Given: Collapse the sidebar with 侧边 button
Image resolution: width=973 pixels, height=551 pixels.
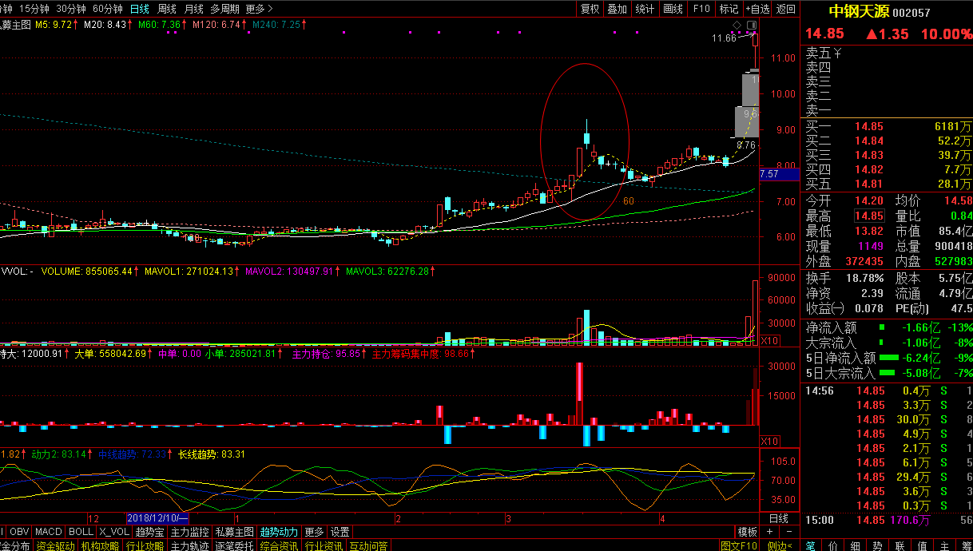Looking at the screenshot, I should click(779, 546).
